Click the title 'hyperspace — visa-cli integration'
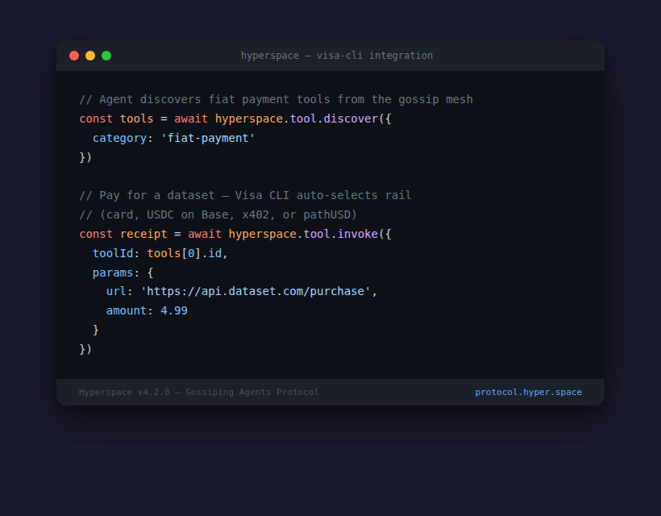 [336, 56]
